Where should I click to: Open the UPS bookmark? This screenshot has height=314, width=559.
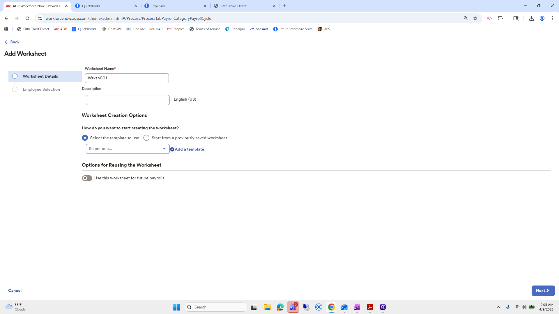(323, 29)
